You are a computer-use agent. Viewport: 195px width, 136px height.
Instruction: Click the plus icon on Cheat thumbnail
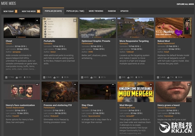pos(37,20)
